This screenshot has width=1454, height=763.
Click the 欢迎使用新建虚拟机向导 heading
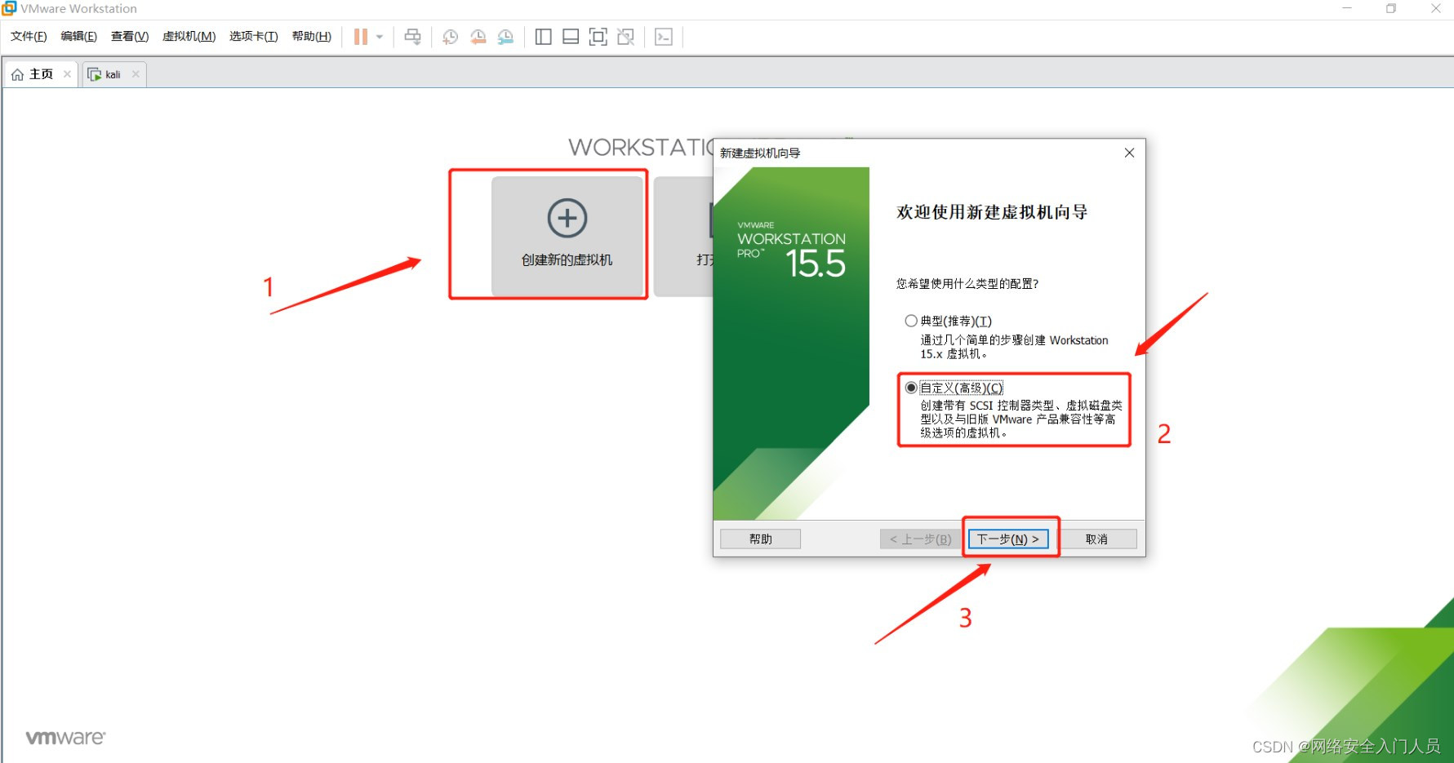pyautogui.click(x=992, y=212)
